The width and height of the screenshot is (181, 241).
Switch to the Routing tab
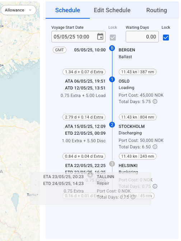pos(157,10)
